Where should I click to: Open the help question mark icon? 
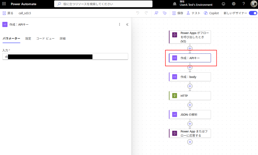243,4
